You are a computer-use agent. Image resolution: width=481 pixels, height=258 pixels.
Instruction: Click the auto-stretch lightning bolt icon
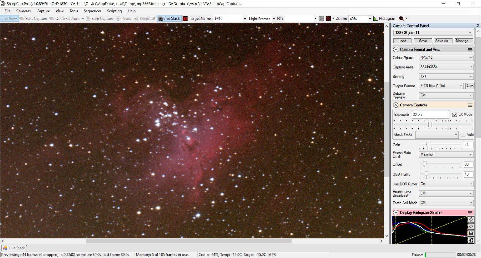coord(471,220)
